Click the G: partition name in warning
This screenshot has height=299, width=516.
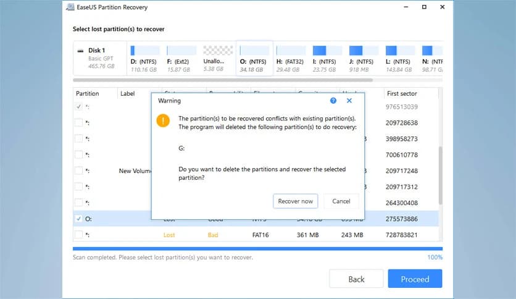(x=181, y=148)
